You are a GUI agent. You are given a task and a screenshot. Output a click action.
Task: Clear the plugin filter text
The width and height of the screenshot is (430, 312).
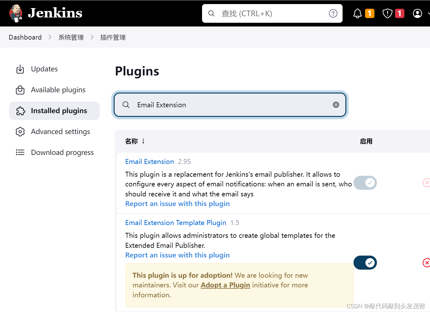(x=336, y=105)
